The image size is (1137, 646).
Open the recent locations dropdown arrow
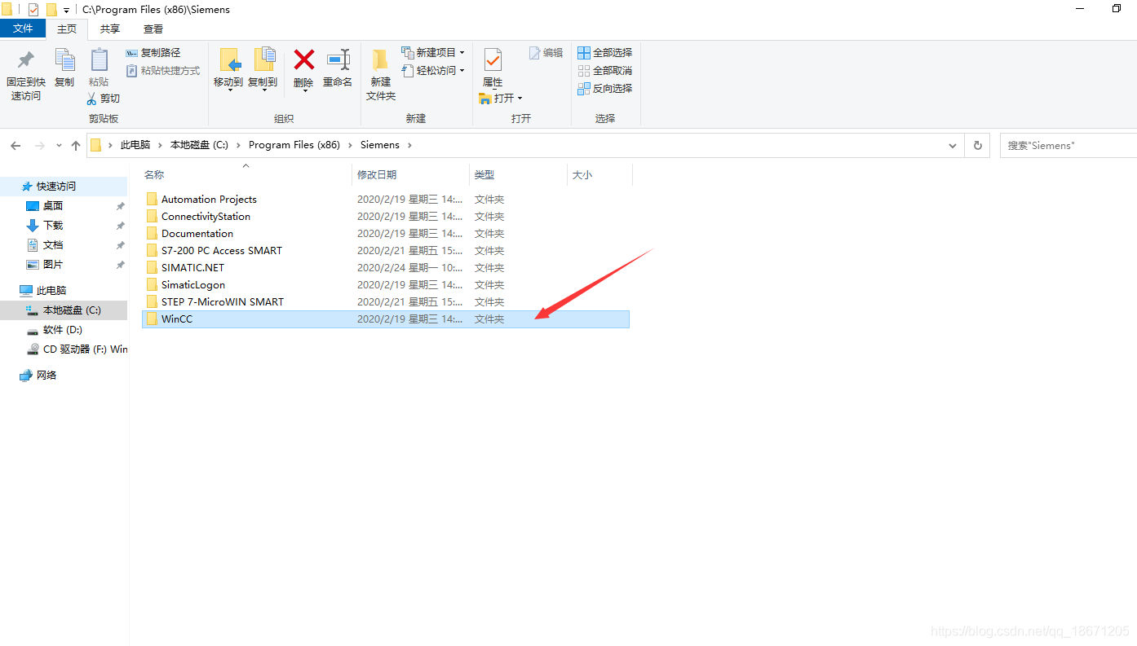pos(59,145)
